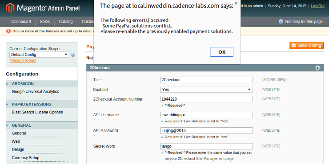Click the Save Config button
The image size is (329, 164).
click(x=307, y=46)
